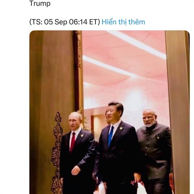Select the "(TS: 05 Sep 06:14 ET)" timestamp text
Viewport: 194px width, 194px height.
click(x=65, y=22)
